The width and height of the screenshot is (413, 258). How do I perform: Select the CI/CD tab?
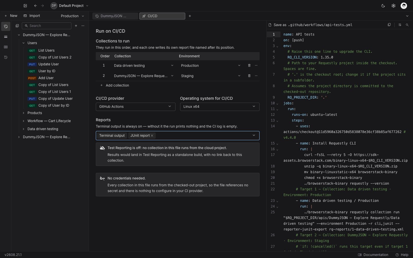point(162,16)
